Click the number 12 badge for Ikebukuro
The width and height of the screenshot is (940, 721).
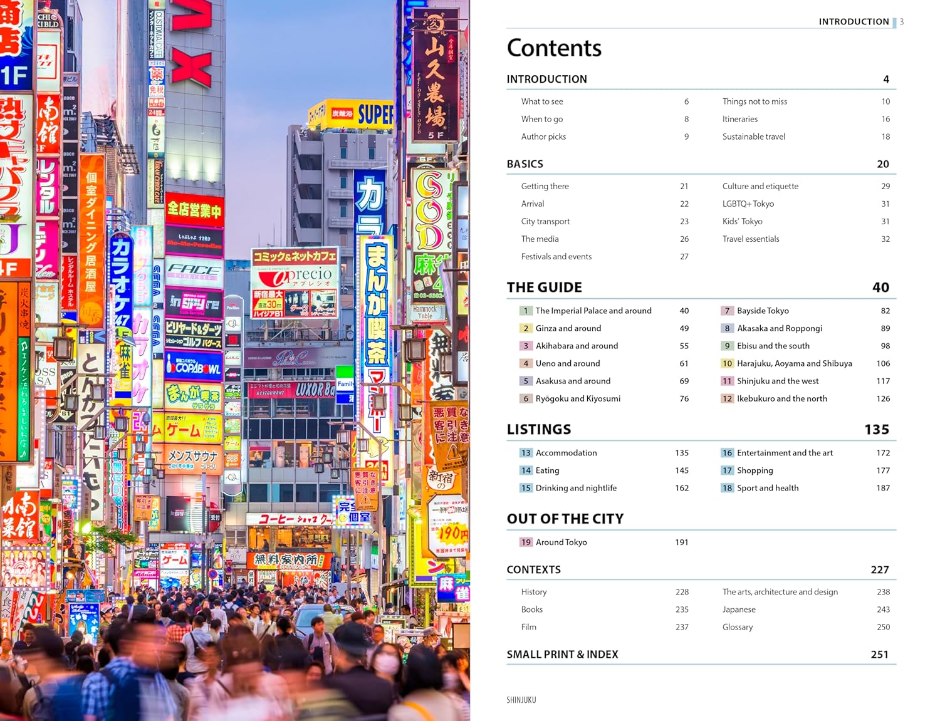[x=727, y=398]
